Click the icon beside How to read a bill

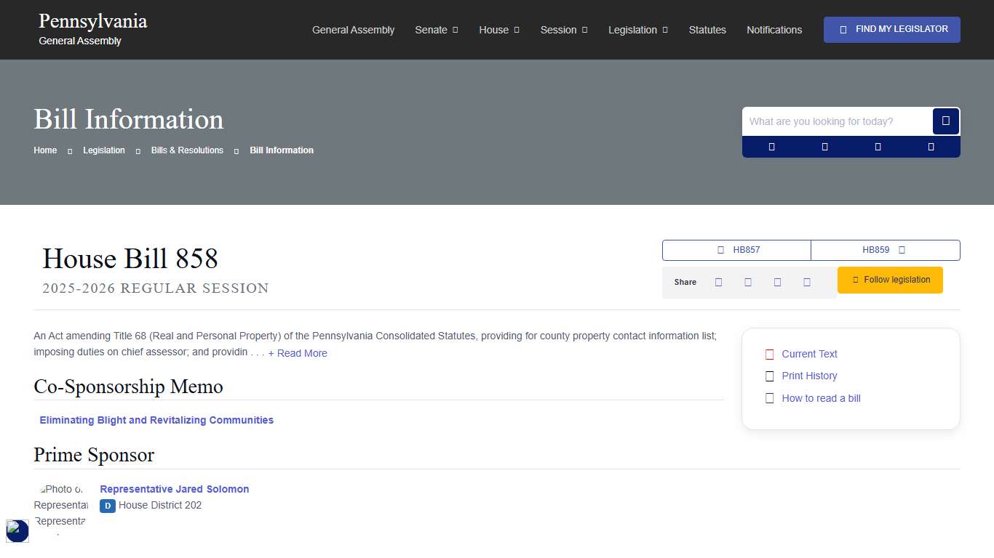click(x=769, y=399)
